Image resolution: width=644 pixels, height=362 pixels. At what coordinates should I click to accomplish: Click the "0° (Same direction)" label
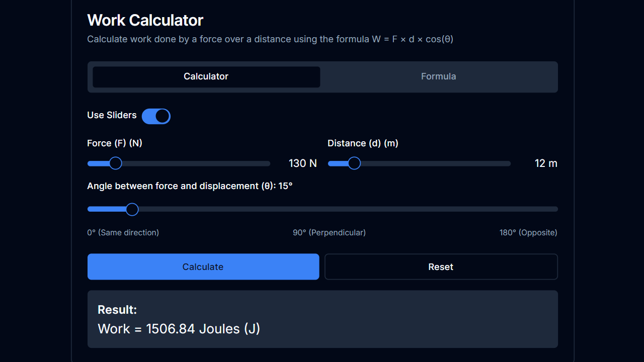tap(123, 232)
